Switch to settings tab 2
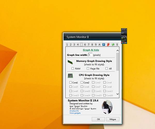 (71, 45)
